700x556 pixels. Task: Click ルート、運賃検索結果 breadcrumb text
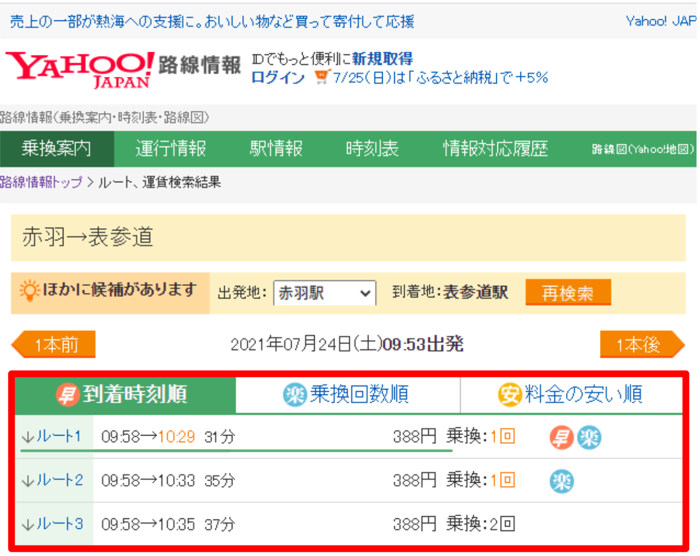point(160,182)
